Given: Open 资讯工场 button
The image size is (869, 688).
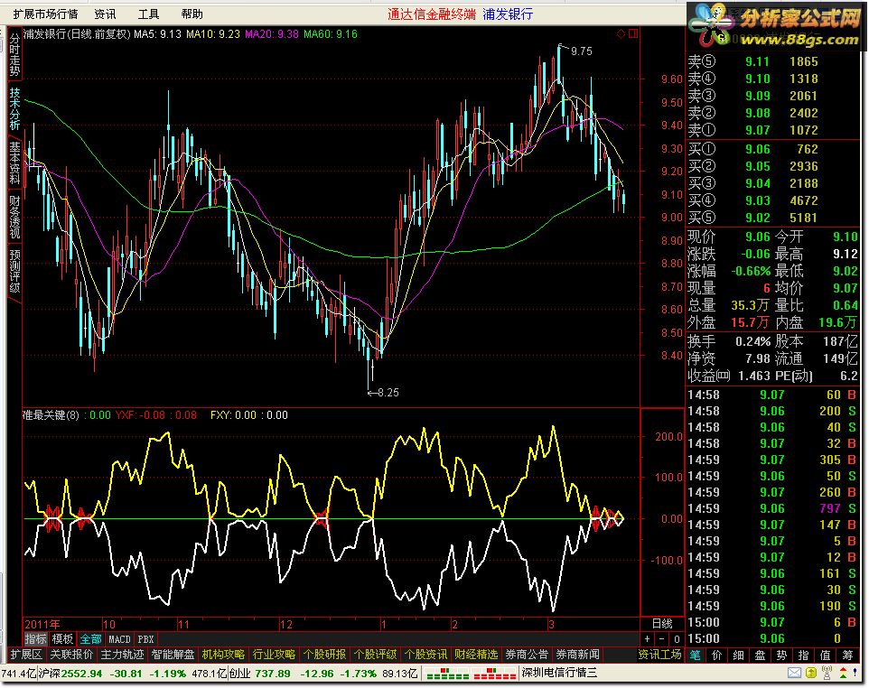Looking at the screenshot, I should point(659,655).
